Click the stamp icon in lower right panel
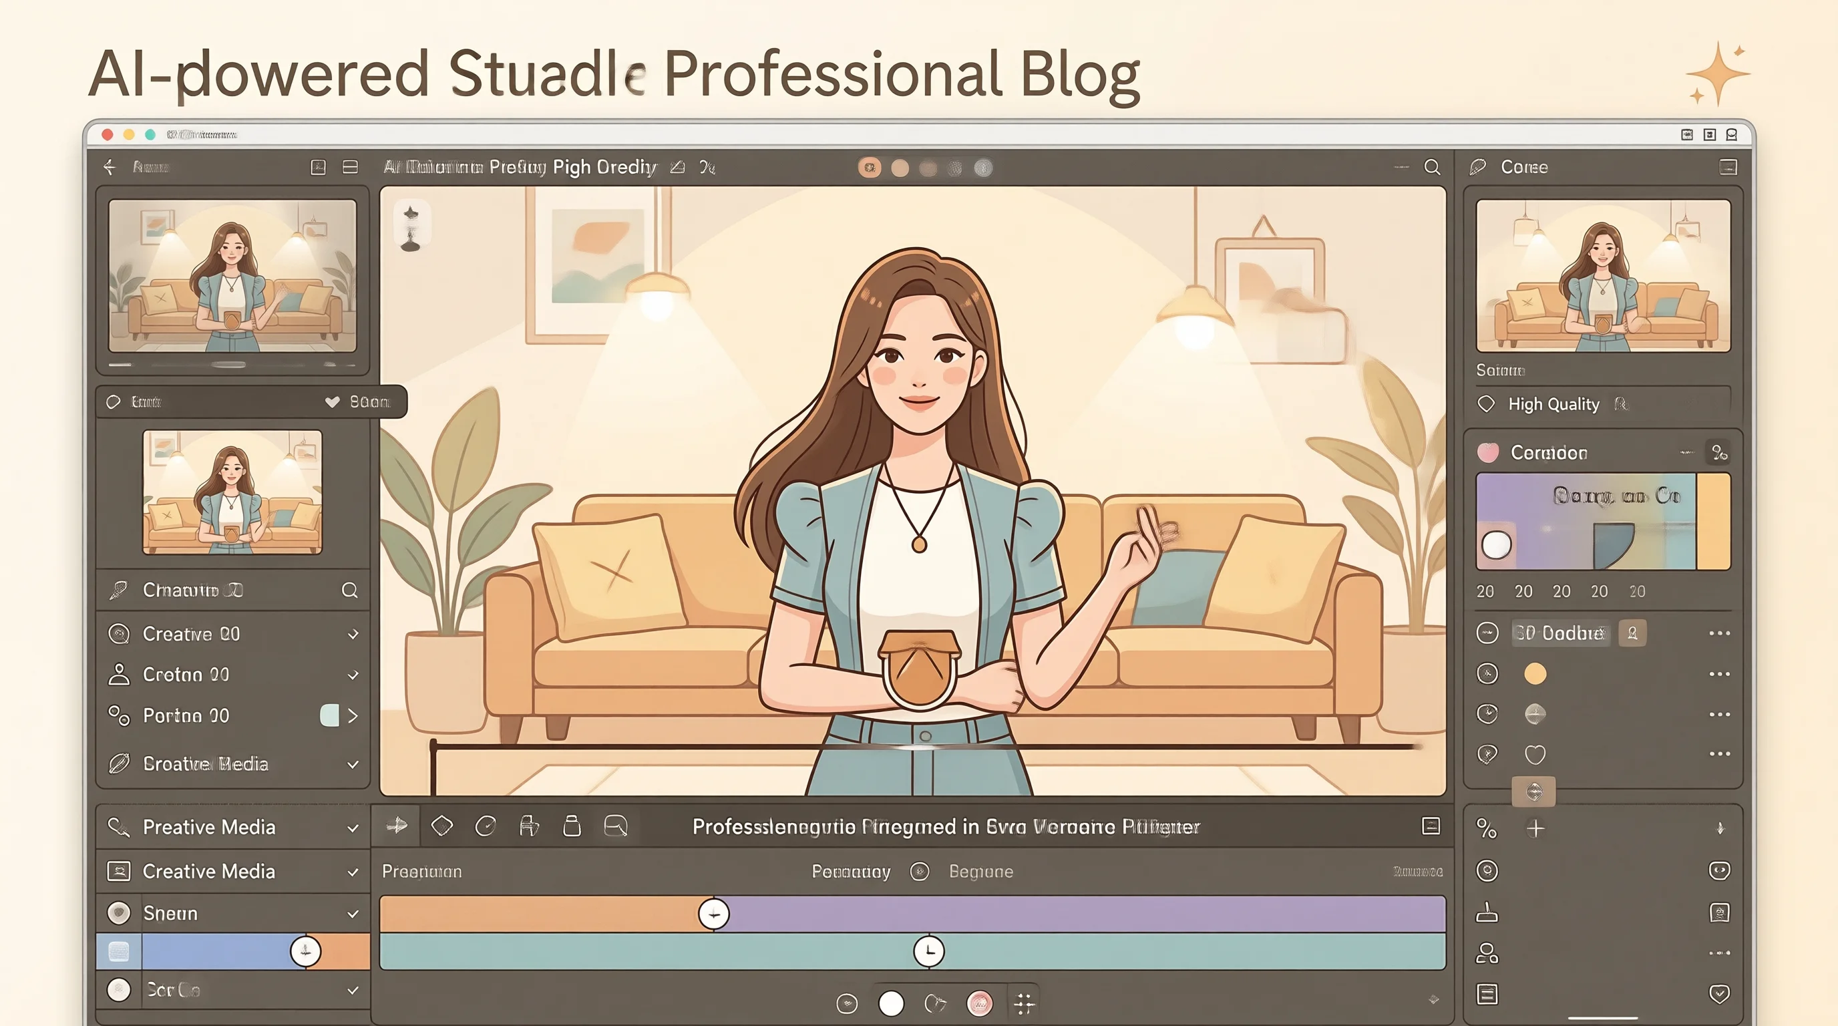The image size is (1838, 1026). pos(1487,912)
